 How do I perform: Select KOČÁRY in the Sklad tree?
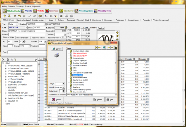[x=11, y=90]
